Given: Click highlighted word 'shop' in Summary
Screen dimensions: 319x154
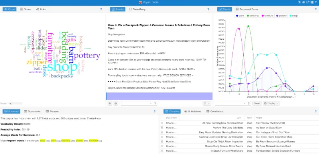Looking at the screenshot, I should (43, 141).
